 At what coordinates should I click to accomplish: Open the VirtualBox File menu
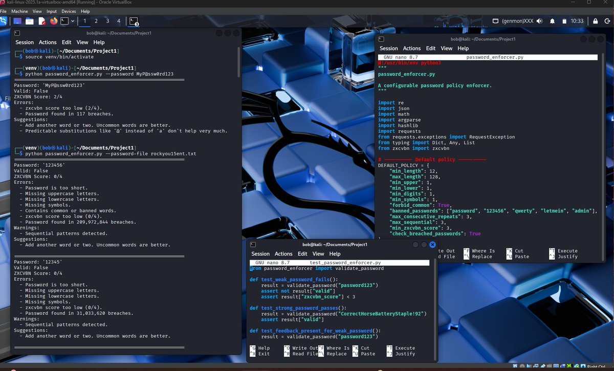pyautogui.click(x=4, y=11)
